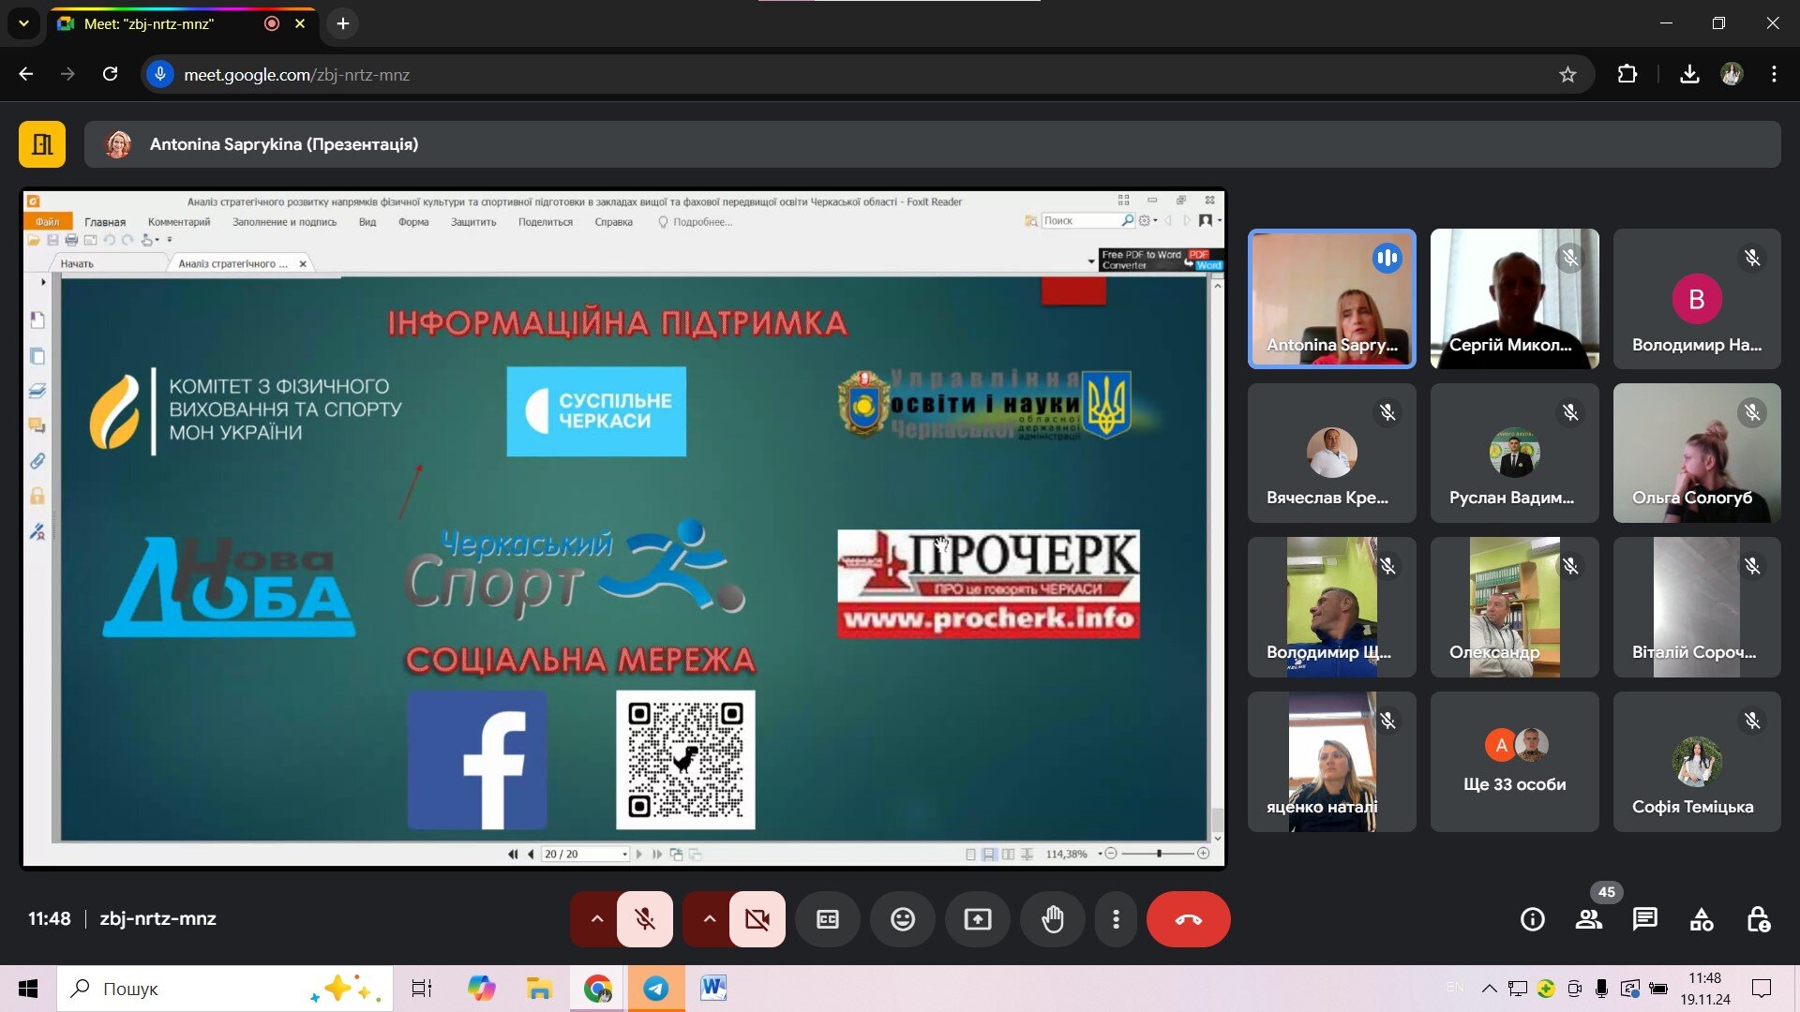Open Copilot from the taskbar
This screenshot has height=1012, width=1800.
[x=481, y=989]
